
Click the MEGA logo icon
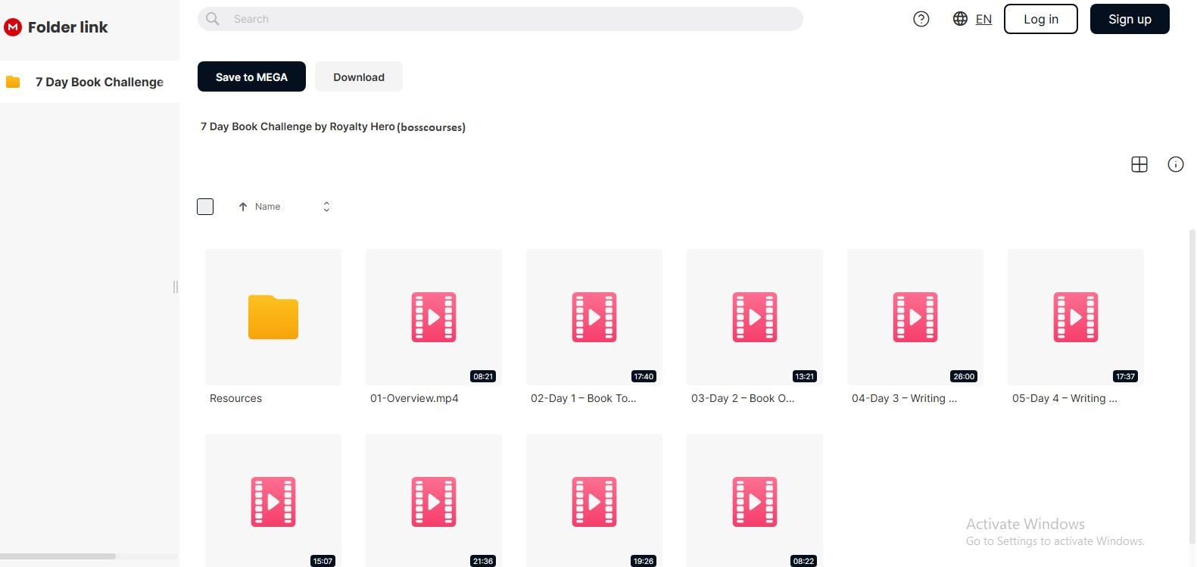(13, 27)
